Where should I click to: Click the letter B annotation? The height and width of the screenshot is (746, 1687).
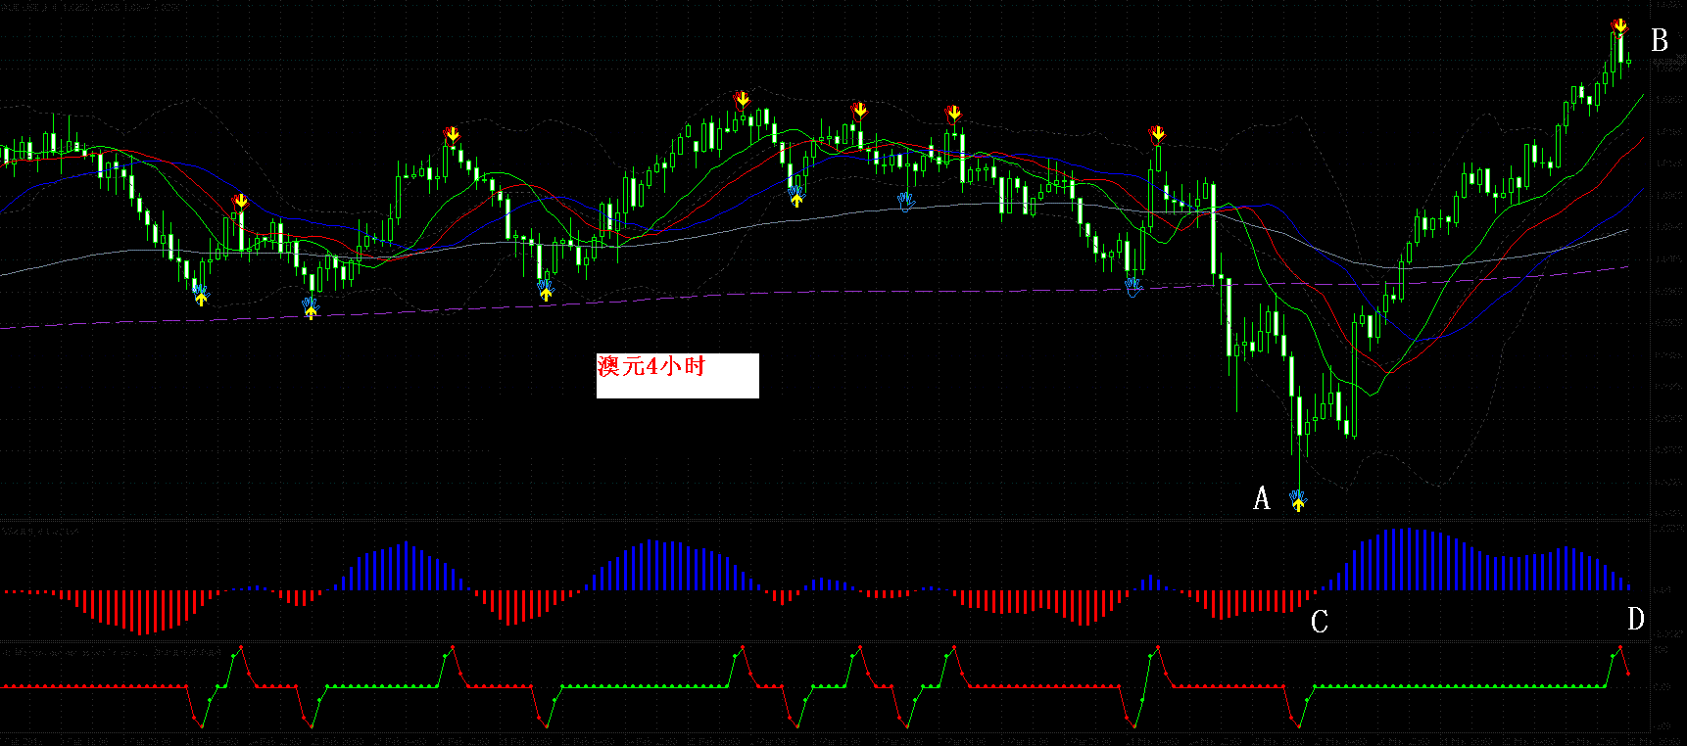point(1660,40)
